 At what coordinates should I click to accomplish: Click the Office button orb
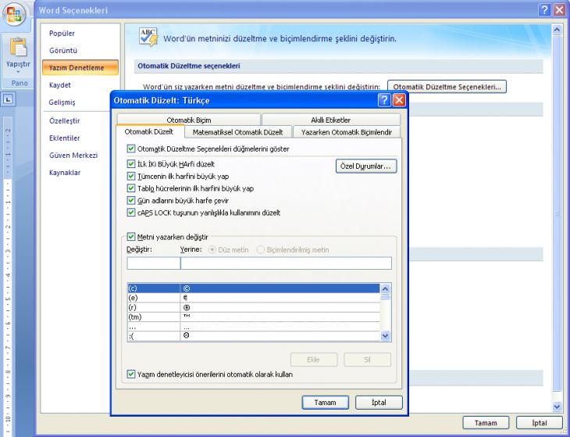tap(14, 15)
